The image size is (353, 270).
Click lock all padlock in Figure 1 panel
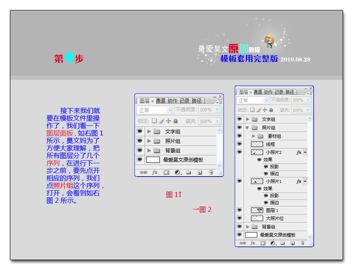pyautogui.click(x=176, y=121)
